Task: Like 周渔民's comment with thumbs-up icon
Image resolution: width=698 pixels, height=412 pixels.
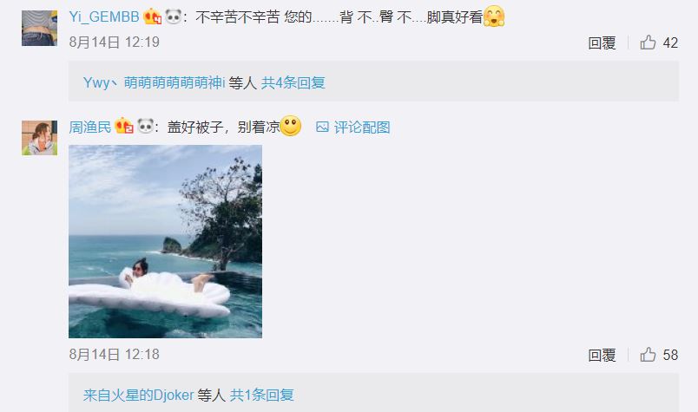Action: point(649,355)
